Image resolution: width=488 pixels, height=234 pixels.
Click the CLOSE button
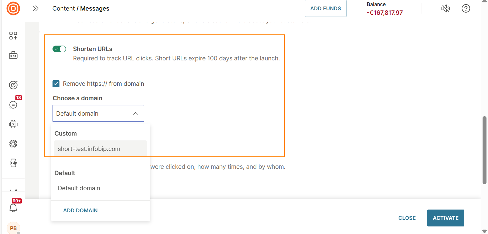pos(407,218)
